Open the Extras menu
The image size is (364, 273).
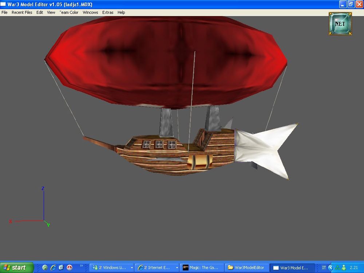pyautogui.click(x=108, y=12)
